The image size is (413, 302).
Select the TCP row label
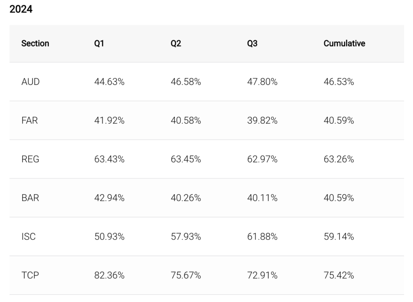tap(30, 276)
